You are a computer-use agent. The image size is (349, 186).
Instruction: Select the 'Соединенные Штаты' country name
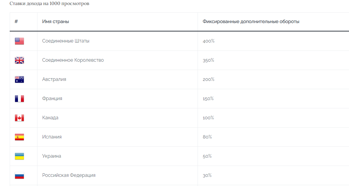tap(66, 41)
